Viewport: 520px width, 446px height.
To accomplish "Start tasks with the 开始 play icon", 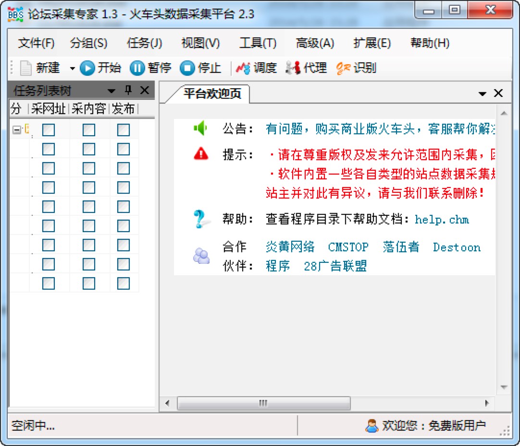I will click(87, 68).
